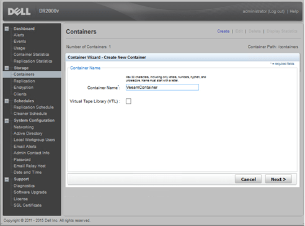Image resolution: width=305 pixels, height=226 pixels.
Task: Select the Support tree node
Action: tap(21, 179)
